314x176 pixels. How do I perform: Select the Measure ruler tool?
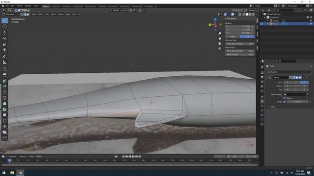pos(4,63)
